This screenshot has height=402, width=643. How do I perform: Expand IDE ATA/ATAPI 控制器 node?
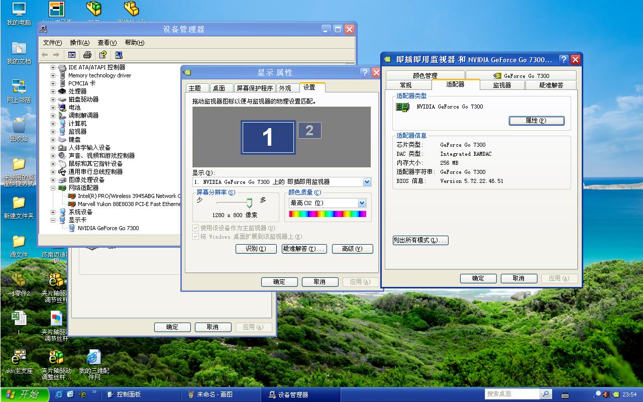pyautogui.click(x=53, y=67)
